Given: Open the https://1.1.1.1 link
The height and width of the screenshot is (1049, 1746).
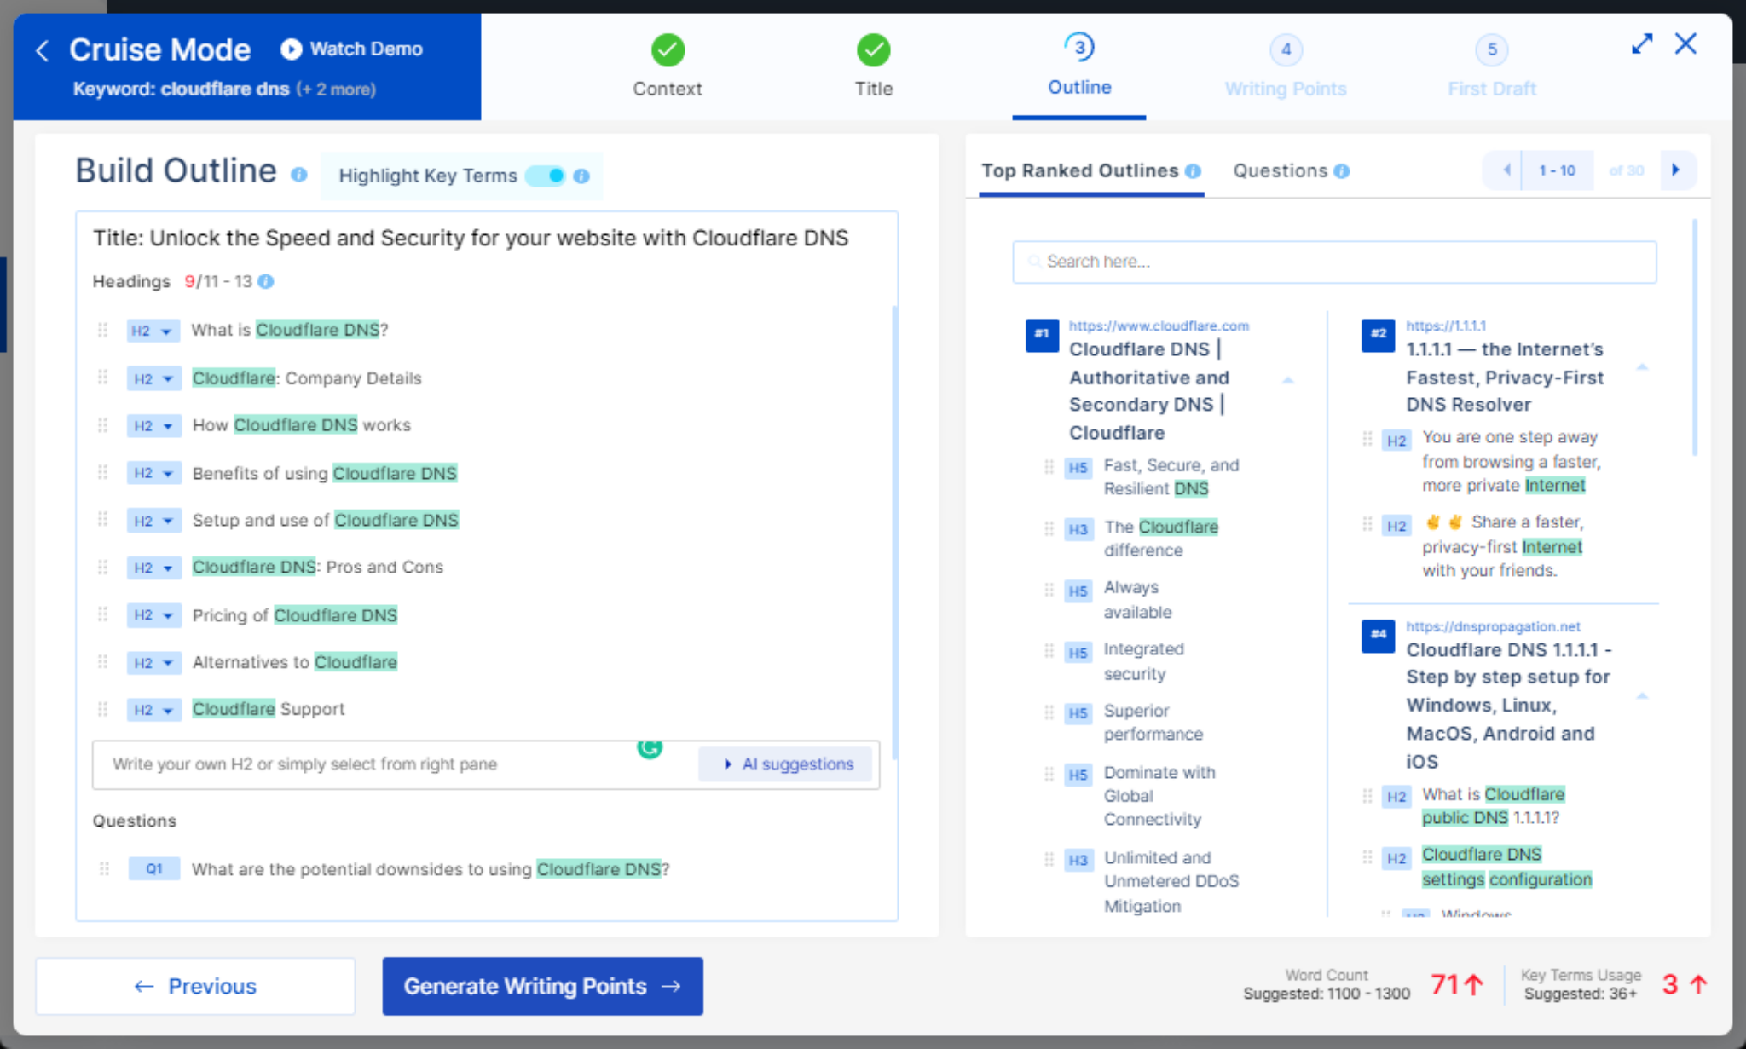Looking at the screenshot, I should (x=1446, y=326).
